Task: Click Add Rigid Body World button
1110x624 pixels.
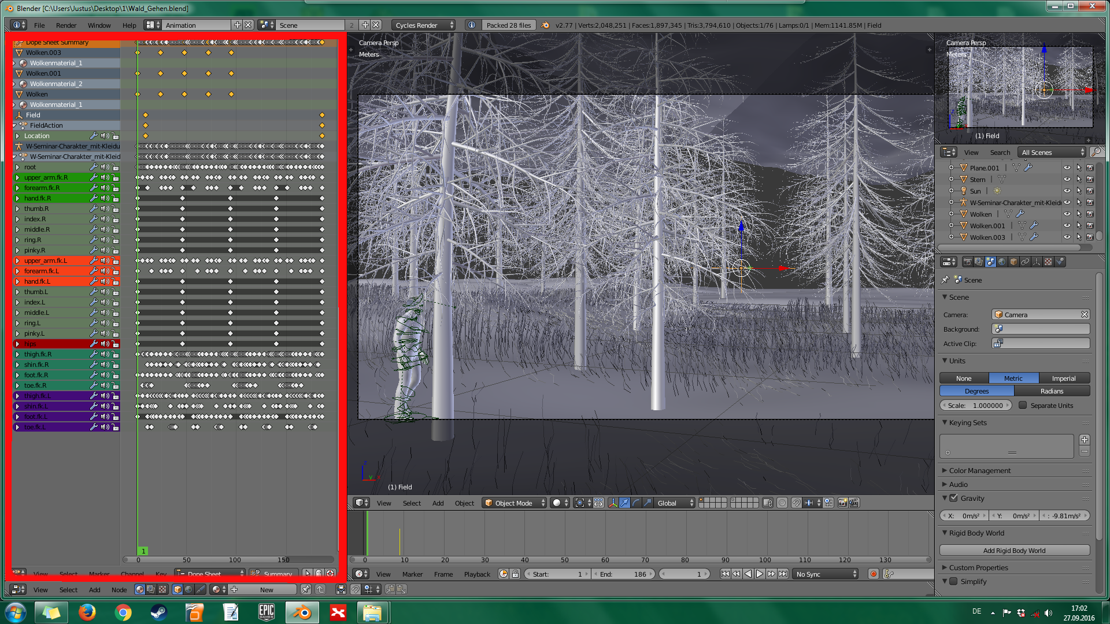Action: click(x=1014, y=550)
